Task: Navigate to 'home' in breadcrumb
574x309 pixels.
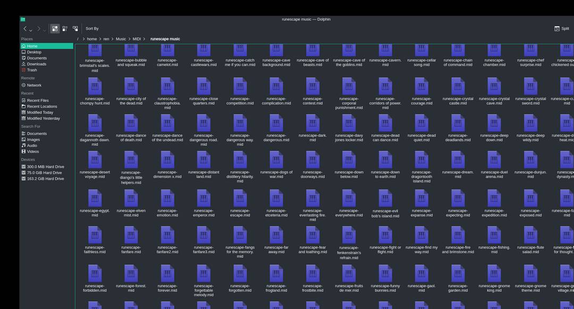Action: tap(92, 39)
